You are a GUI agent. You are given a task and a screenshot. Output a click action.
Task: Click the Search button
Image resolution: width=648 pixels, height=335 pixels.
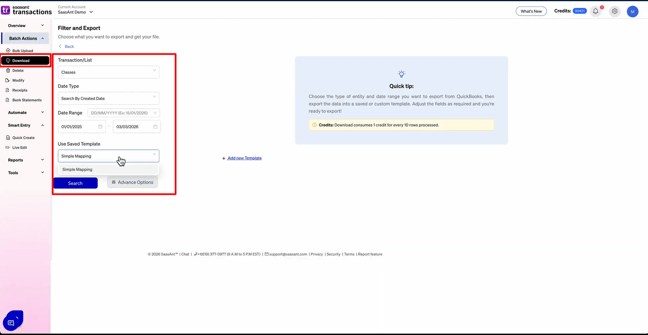pyautogui.click(x=75, y=183)
